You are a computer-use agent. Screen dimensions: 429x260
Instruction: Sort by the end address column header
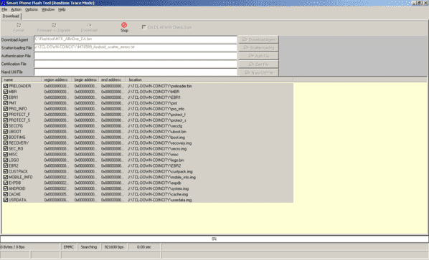[x=112, y=80]
